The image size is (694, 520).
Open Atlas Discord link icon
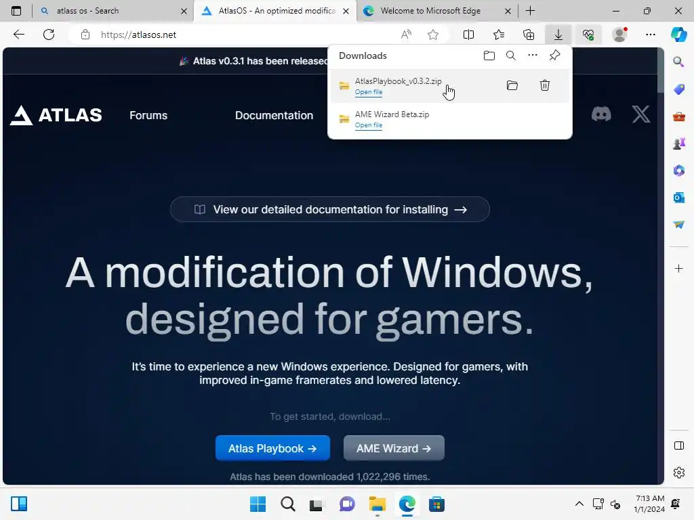coord(601,114)
